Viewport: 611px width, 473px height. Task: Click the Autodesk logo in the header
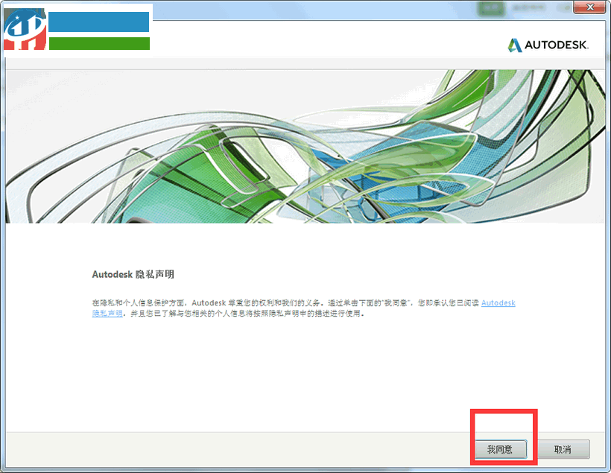coord(550,44)
